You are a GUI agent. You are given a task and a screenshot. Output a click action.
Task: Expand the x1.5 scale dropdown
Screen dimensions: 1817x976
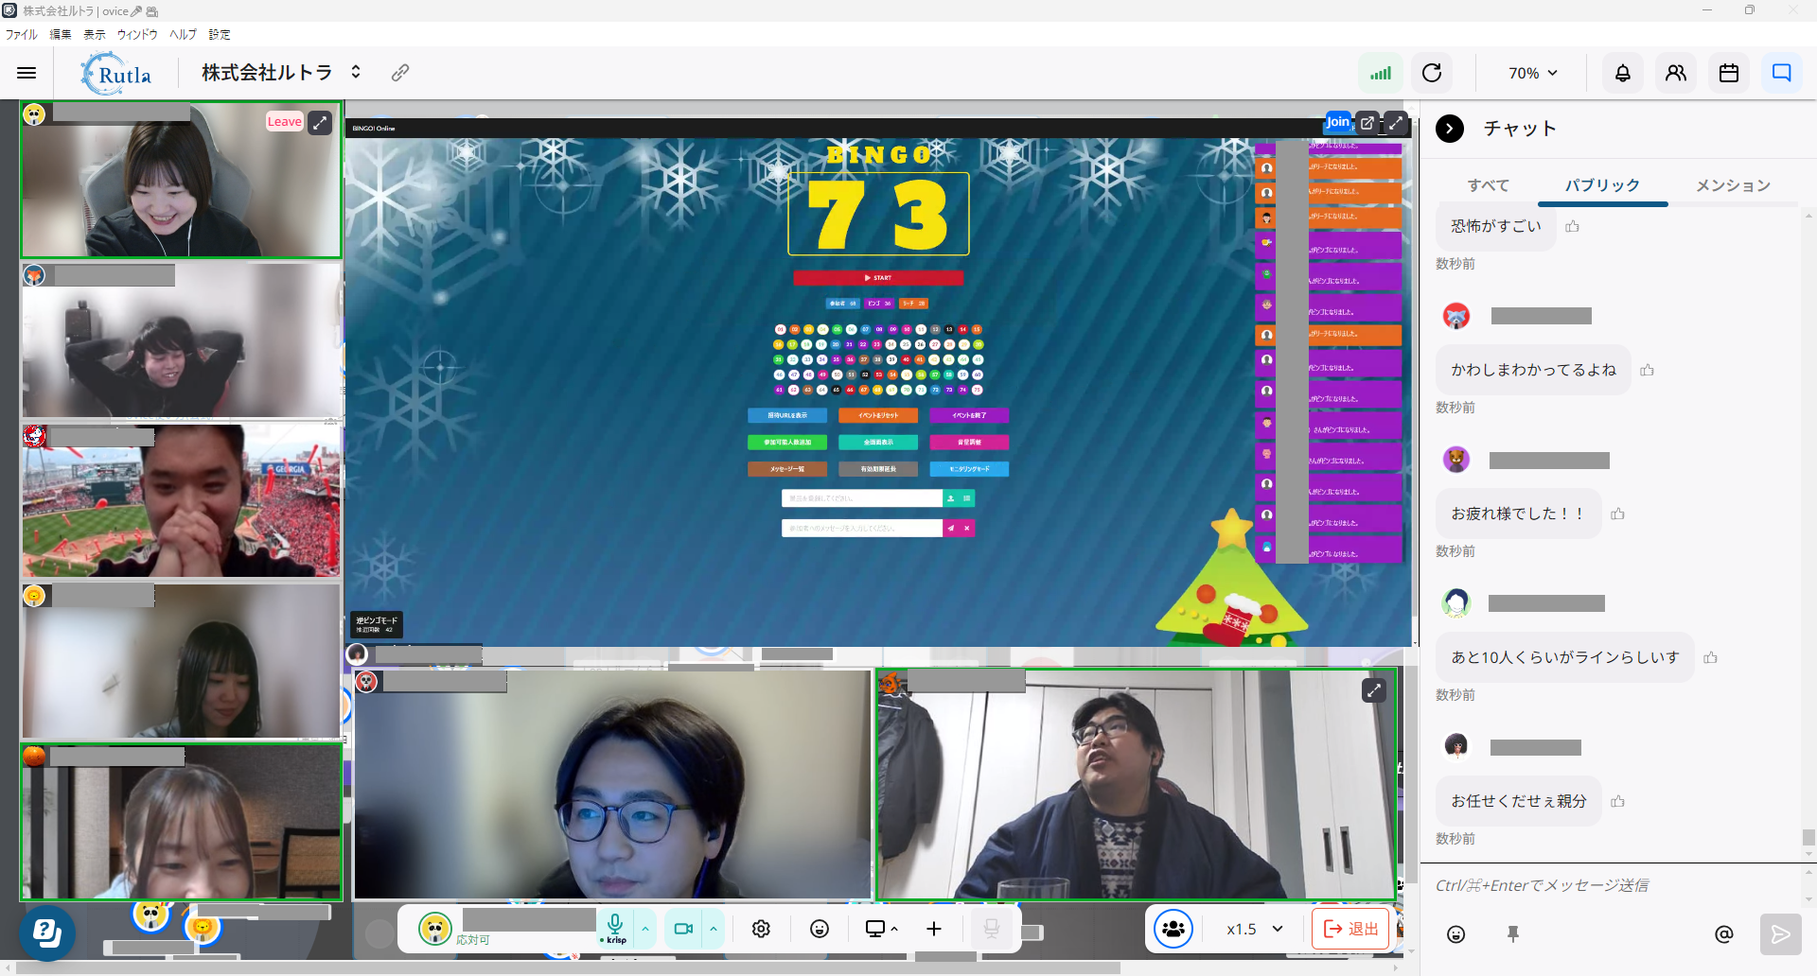tap(1255, 929)
